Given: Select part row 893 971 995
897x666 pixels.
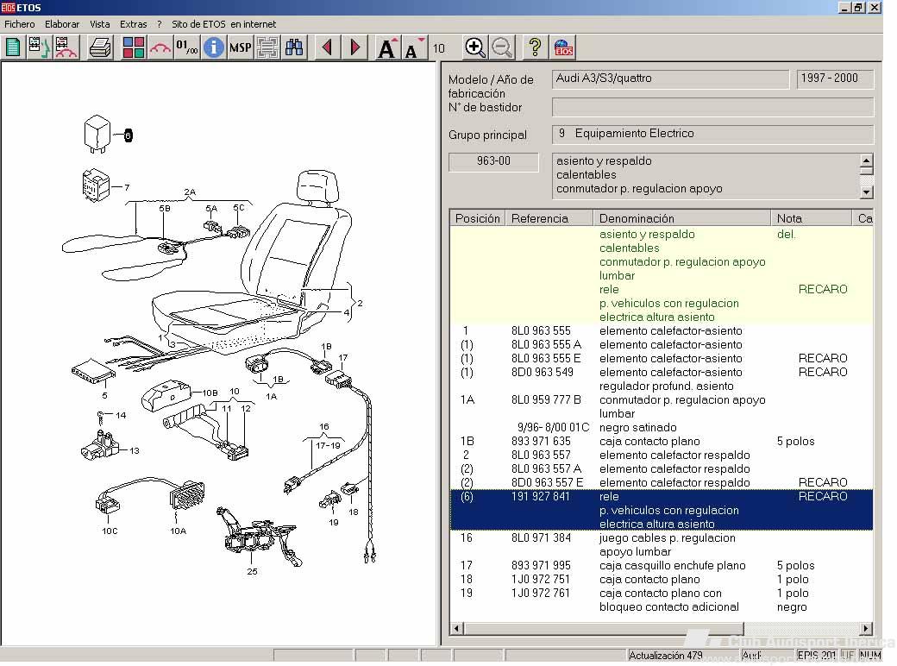Looking at the screenshot, I should [662, 565].
